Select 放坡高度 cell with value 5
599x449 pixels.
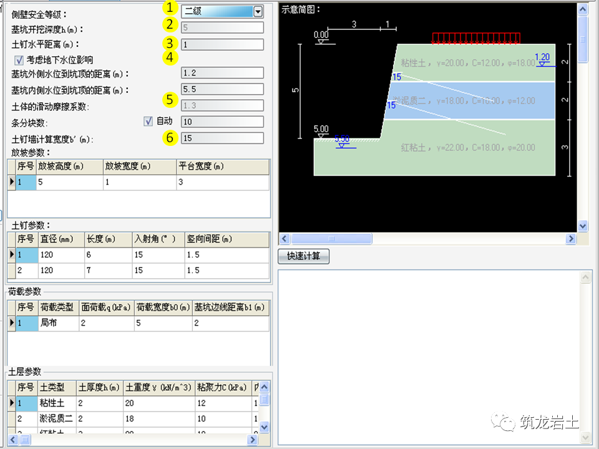(x=69, y=182)
